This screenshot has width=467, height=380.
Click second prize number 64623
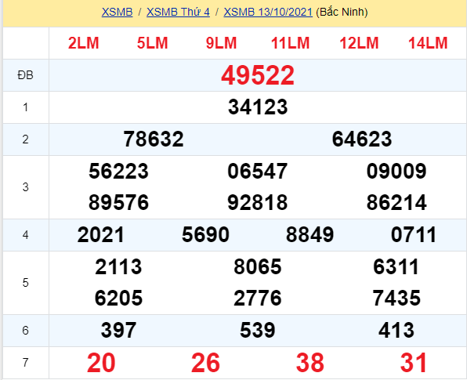point(362,139)
